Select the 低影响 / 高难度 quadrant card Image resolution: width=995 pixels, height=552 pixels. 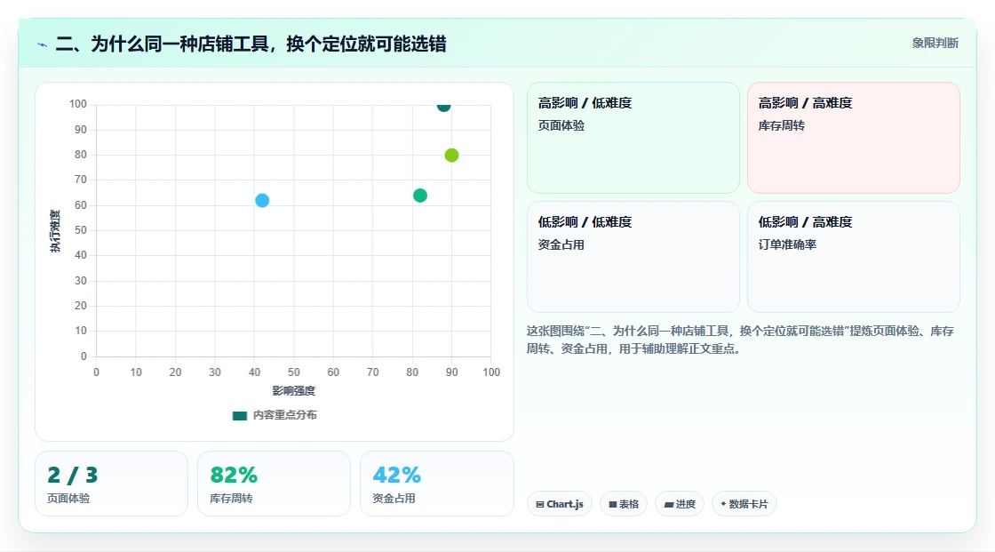(854, 257)
